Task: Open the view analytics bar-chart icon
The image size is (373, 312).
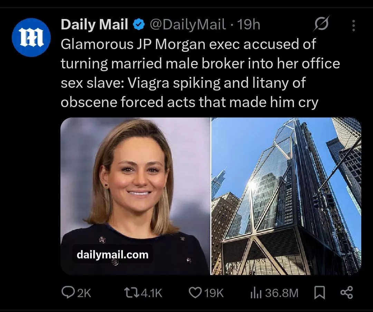Action: (255, 293)
